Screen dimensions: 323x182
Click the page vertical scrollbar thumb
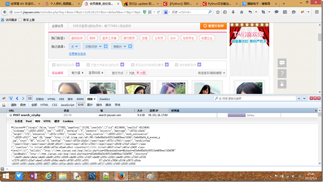(x=320, y=37)
